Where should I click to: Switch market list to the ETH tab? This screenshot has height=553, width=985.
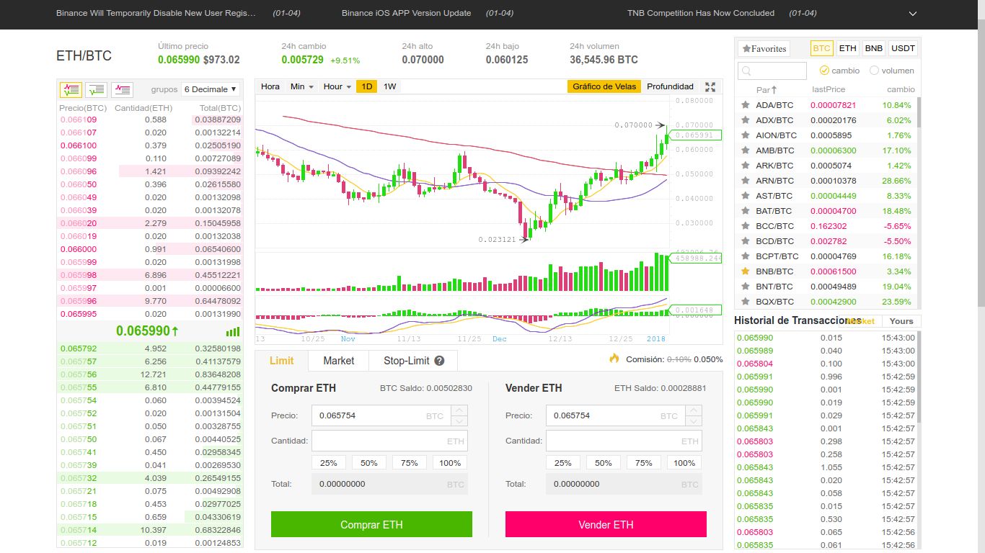(x=848, y=48)
